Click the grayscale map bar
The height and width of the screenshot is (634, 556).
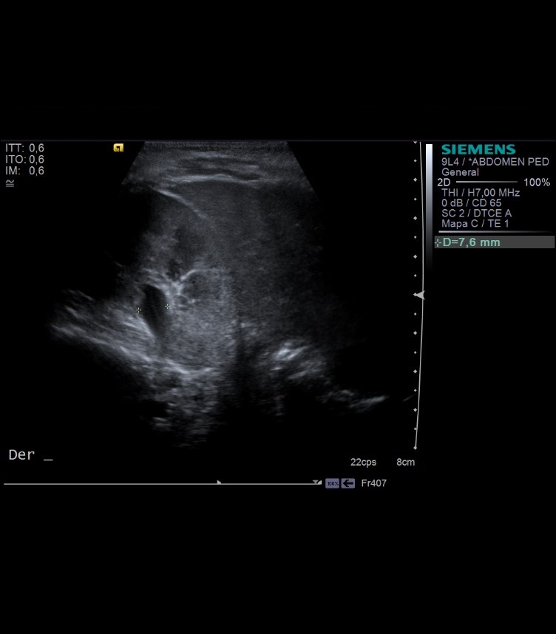pyautogui.click(x=429, y=206)
